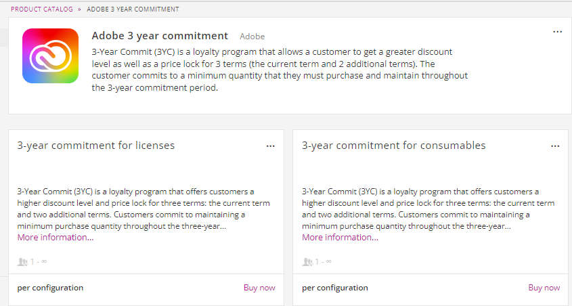The width and height of the screenshot is (572, 306).
Task: Click per configuration label in consumables card
Action: (x=335, y=288)
